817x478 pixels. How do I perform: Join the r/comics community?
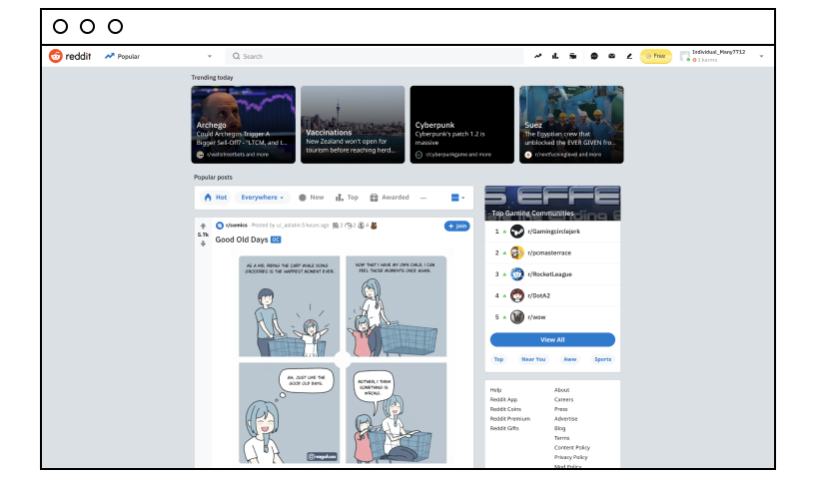coord(457,226)
